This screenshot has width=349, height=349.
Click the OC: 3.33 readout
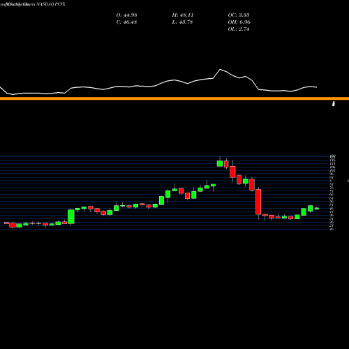point(239,15)
